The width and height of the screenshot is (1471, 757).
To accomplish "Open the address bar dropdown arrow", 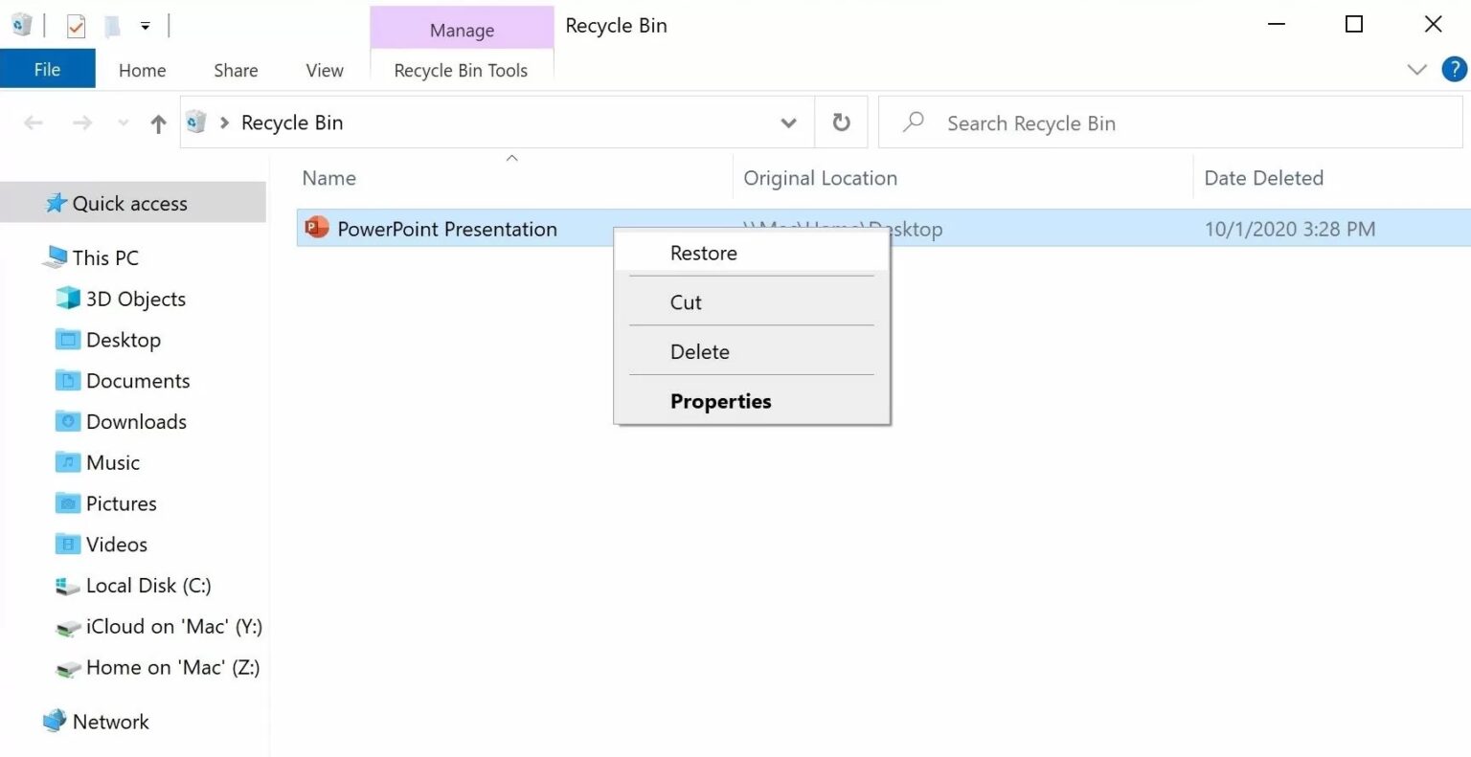I will pyautogui.click(x=788, y=122).
